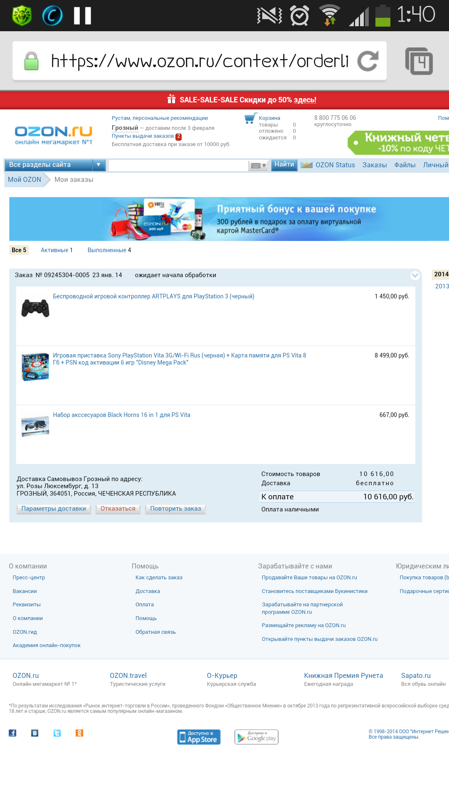This screenshot has width=449, height=799.
Task: Open the Google Play download badge
Action: coord(256,737)
